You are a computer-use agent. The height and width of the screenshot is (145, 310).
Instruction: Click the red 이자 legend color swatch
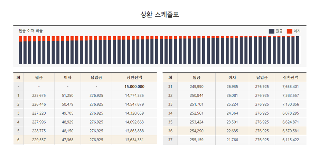pyautogui.click(x=290, y=31)
